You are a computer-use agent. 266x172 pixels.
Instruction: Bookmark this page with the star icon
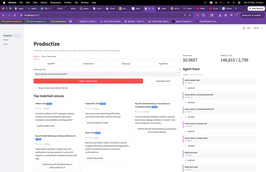click(x=190, y=15)
